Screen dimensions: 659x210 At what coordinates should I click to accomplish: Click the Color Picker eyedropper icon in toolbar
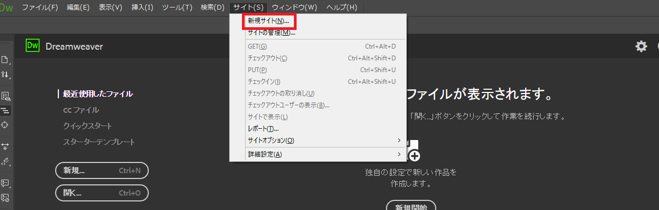point(5,161)
